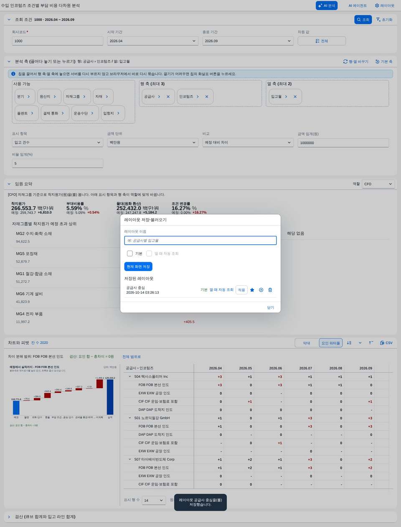Remove 입고월 chip from column axis
The image size is (401, 527).
tap(295, 97)
